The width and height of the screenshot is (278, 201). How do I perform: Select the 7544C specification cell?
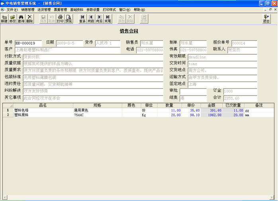[x=98, y=115]
